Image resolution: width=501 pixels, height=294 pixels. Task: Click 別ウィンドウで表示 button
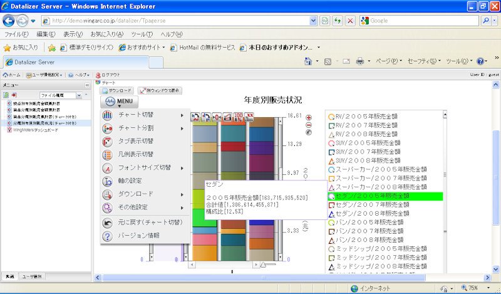(160, 90)
